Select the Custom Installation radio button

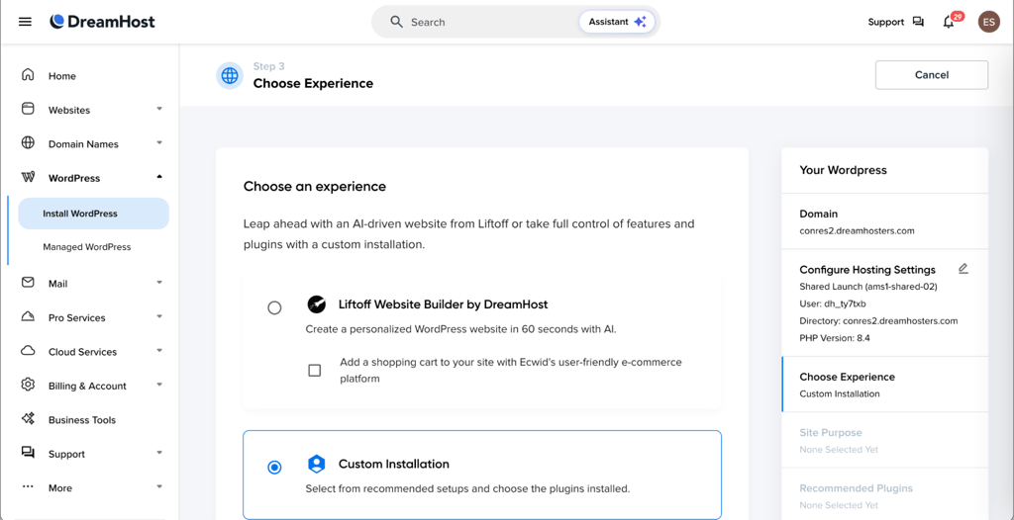pyautogui.click(x=275, y=467)
